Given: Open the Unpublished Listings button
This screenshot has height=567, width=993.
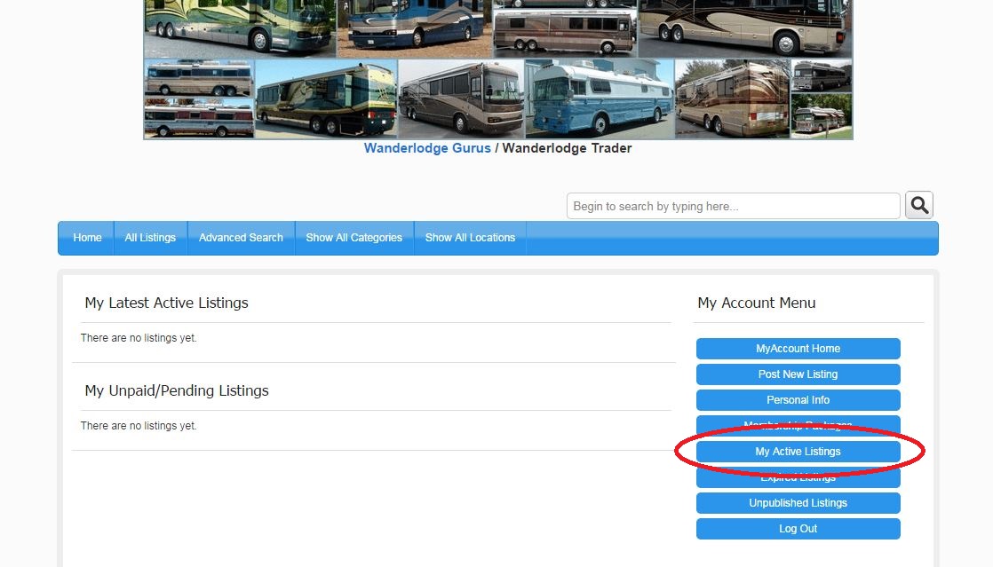Looking at the screenshot, I should point(798,503).
